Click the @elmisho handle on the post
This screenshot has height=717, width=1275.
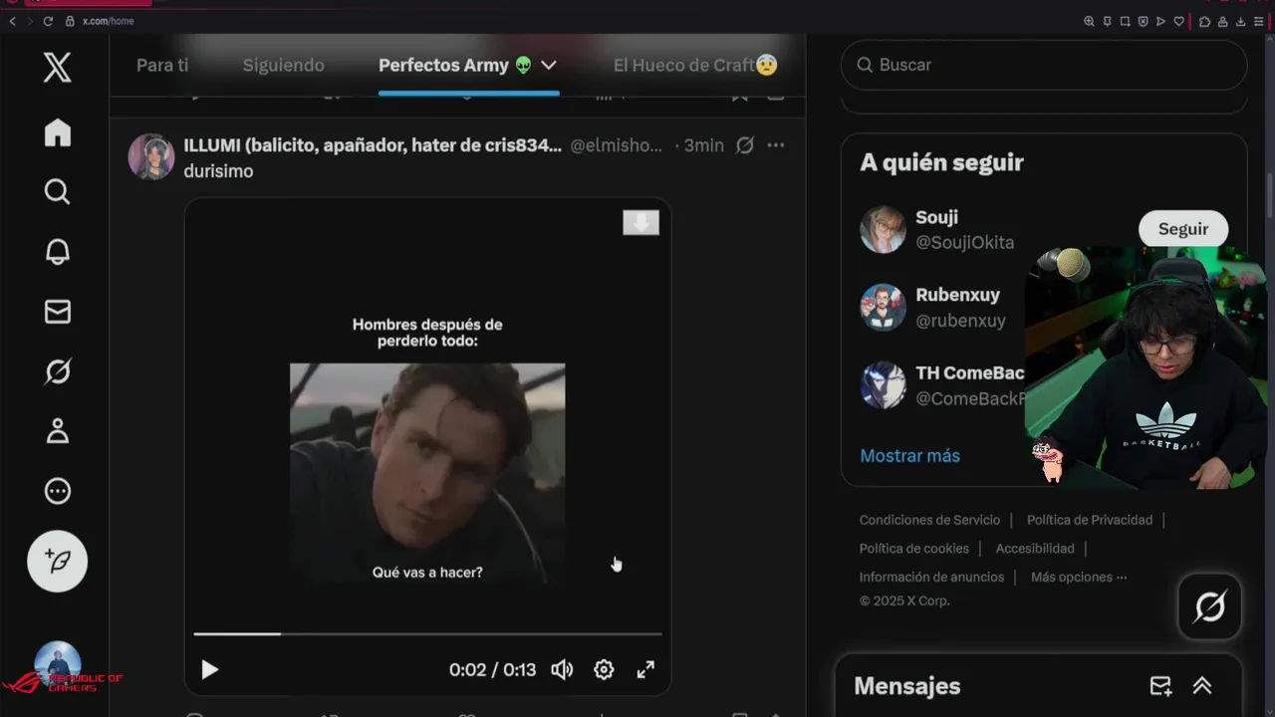(616, 145)
